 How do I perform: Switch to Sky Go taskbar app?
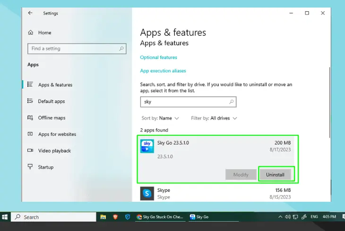214,217
